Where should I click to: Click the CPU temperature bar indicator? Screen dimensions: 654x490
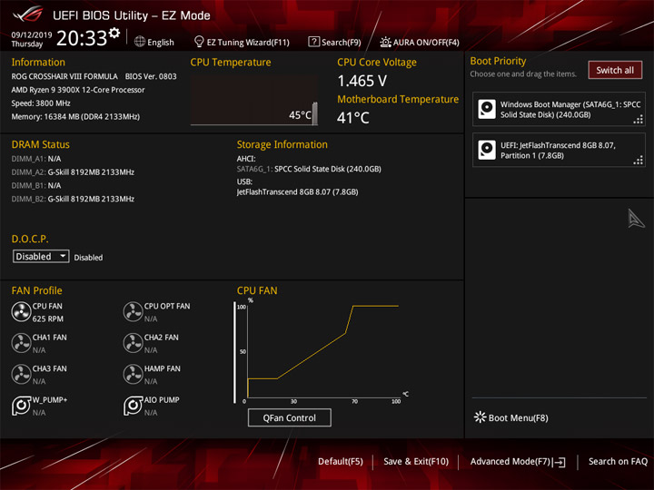[x=315, y=113]
